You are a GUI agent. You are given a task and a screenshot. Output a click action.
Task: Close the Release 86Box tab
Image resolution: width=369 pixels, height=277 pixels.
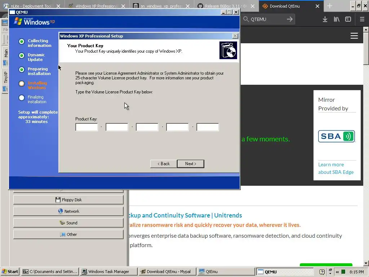pyautogui.click(x=253, y=6)
